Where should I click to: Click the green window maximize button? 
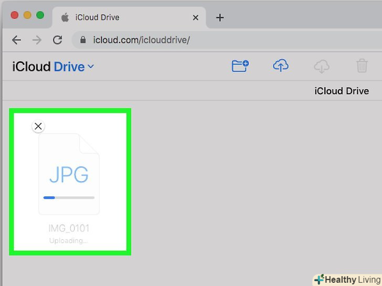point(40,15)
